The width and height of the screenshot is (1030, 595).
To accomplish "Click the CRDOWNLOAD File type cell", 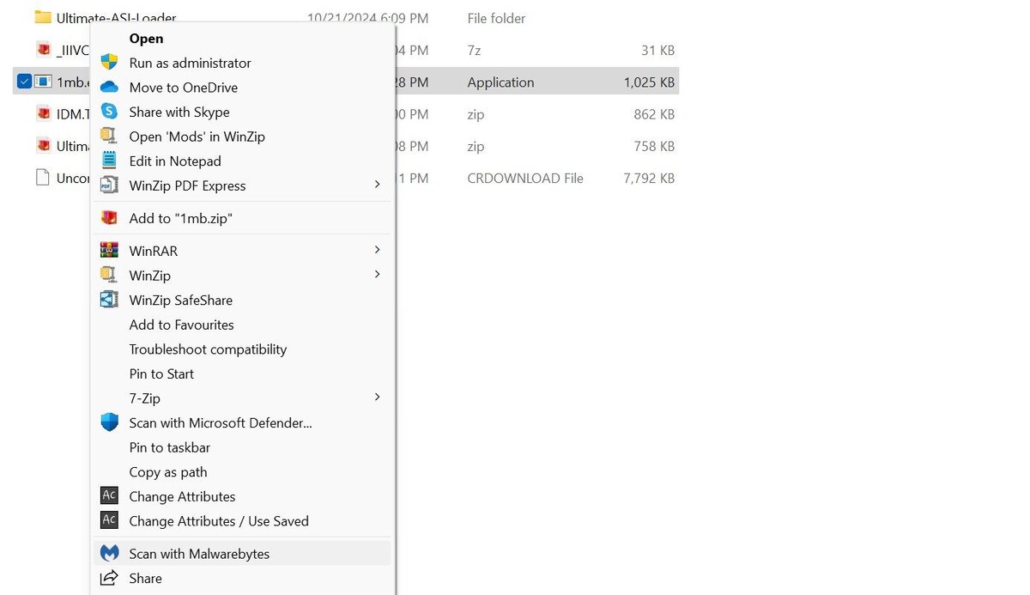I will coord(525,179).
